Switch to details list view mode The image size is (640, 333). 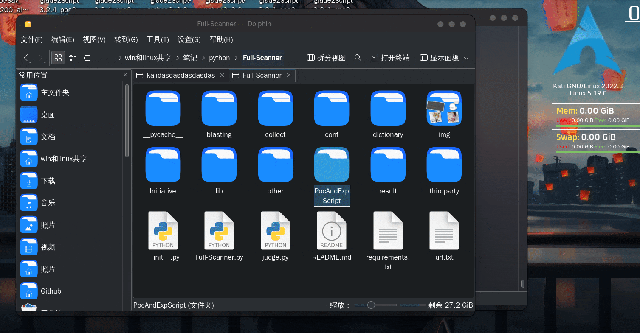(87, 58)
